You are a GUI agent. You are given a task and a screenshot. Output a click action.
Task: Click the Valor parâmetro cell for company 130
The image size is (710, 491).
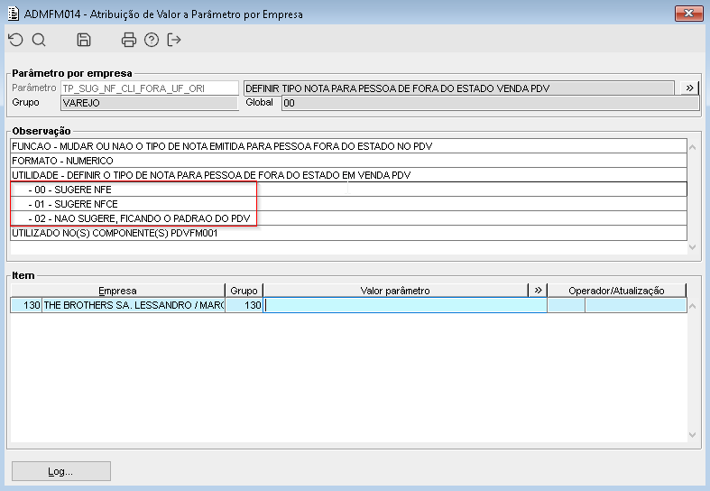405,305
